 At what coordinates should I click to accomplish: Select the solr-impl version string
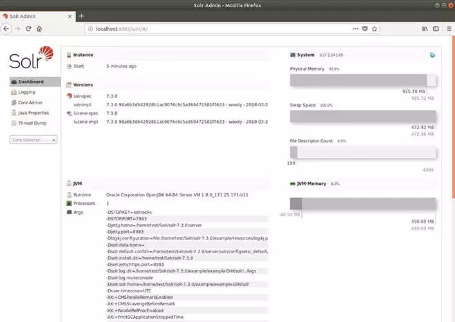[187, 104]
